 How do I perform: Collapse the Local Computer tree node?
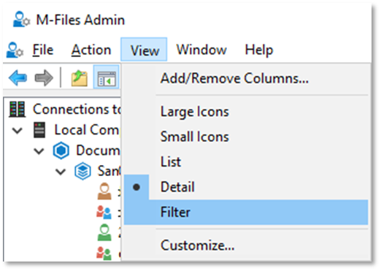click(18, 131)
